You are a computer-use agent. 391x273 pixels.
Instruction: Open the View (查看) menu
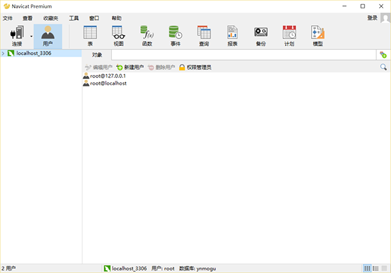[x=28, y=18]
